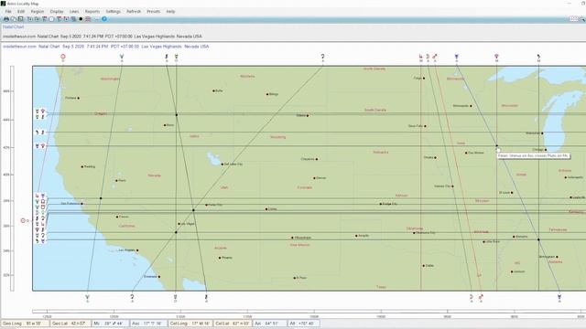Open the Help menu
The width and height of the screenshot is (586, 329).
pyautogui.click(x=170, y=12)
